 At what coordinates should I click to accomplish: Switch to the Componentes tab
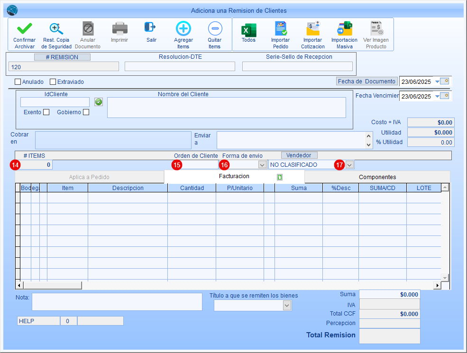click(x=377, y=177)
